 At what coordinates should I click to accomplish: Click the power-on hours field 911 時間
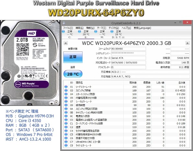coord(180,67)
